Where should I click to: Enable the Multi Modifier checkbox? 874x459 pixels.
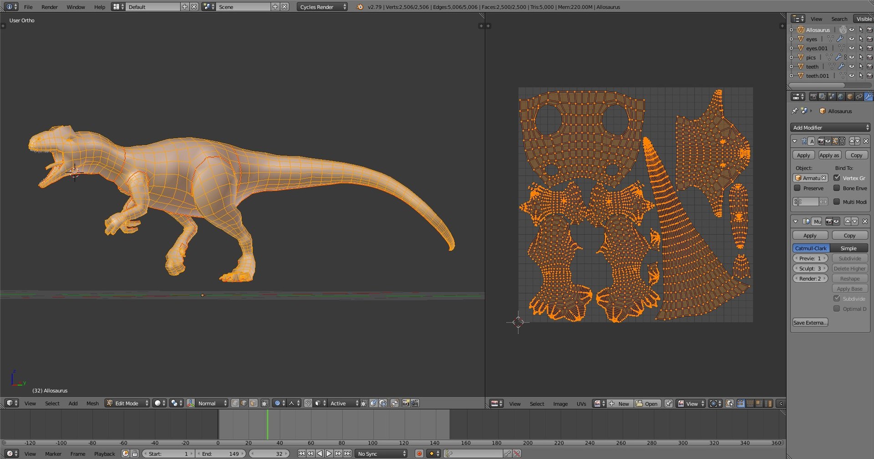(x=837, y=202)
